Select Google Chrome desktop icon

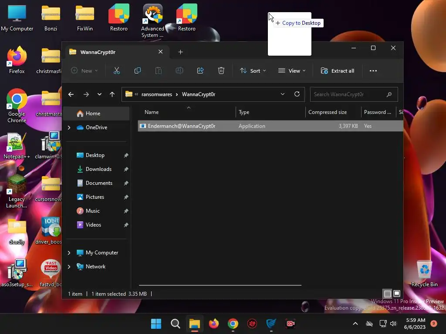(x=17, y=106)
